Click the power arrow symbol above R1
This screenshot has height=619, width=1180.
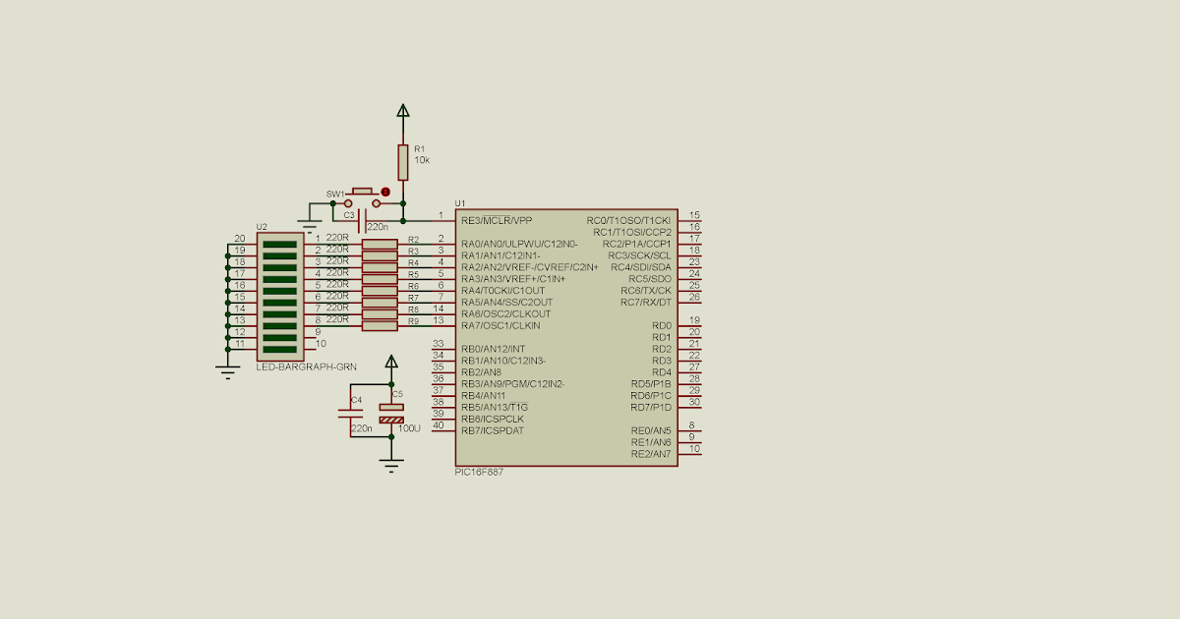(403, 110)
